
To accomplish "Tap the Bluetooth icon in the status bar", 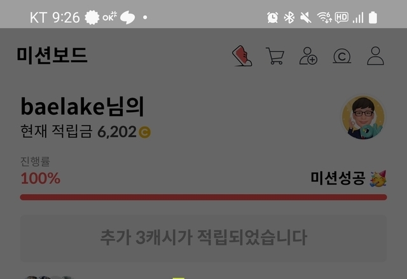I will tap(289, 18).
